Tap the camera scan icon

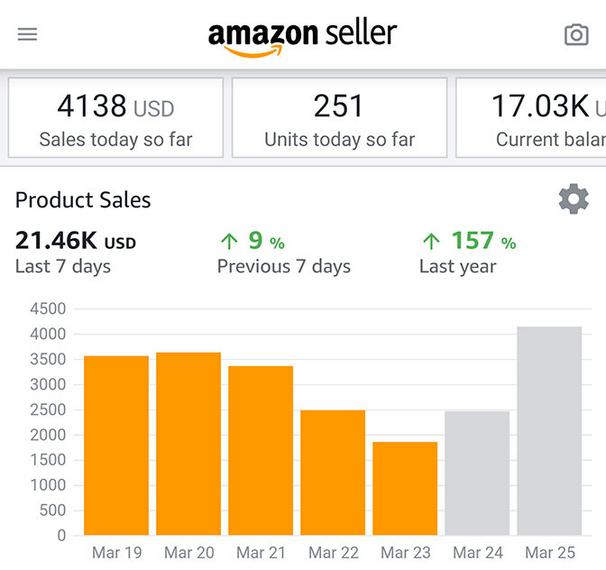click(575, 34)
